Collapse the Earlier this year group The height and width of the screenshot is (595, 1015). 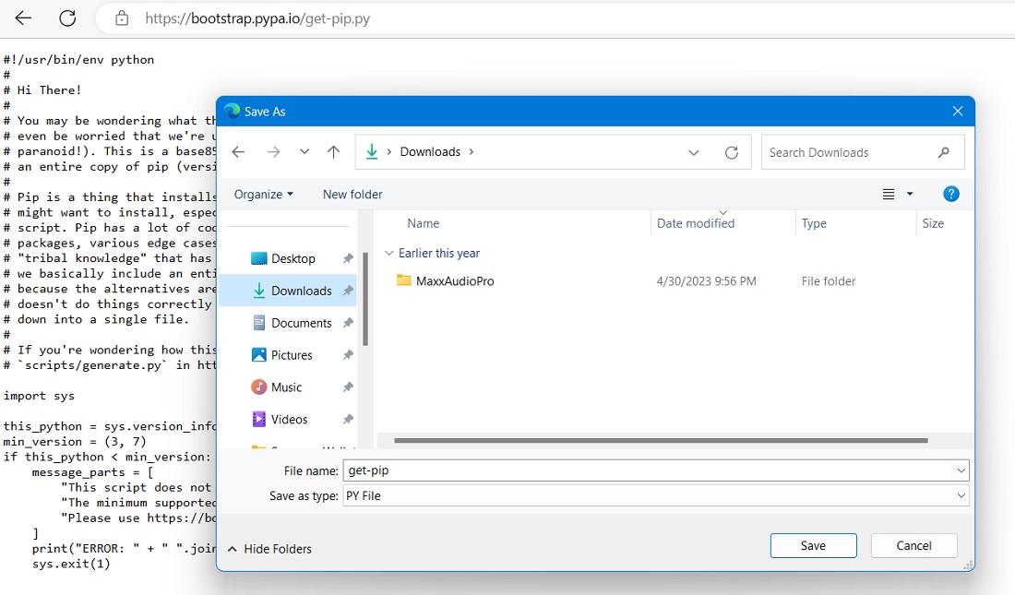[x=389, y=252]
